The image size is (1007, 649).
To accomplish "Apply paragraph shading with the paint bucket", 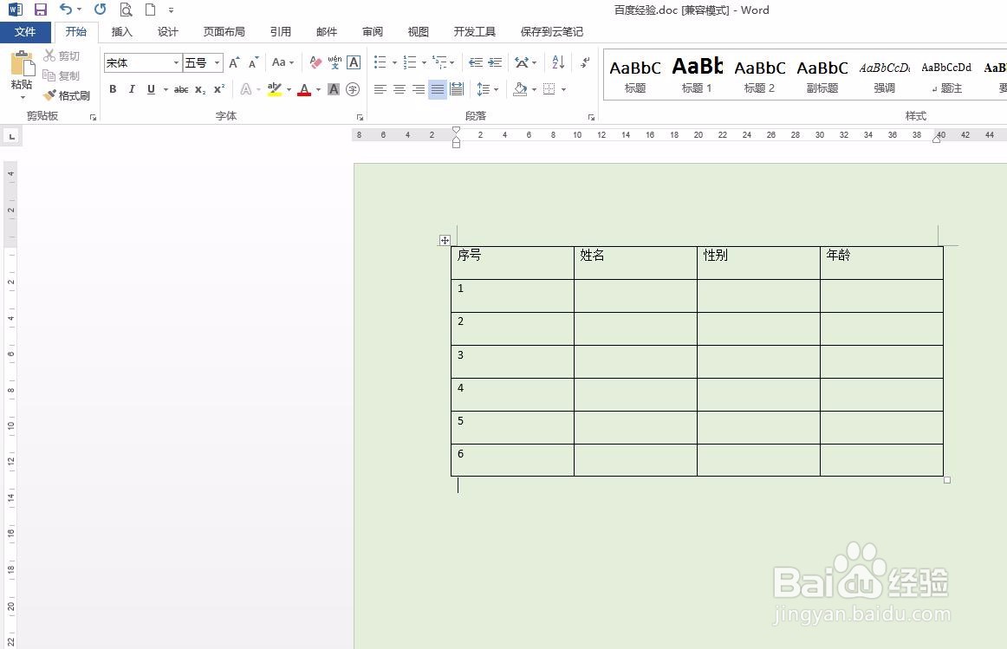I will [520, 89].
